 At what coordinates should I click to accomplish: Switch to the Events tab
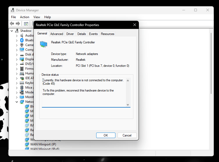tap(93, 34)
